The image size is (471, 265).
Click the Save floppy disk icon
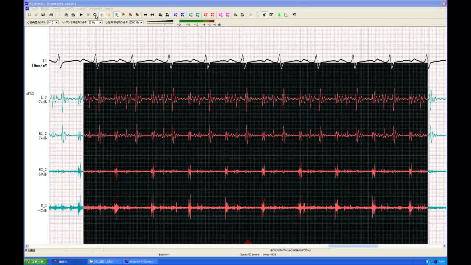point(43,15)
